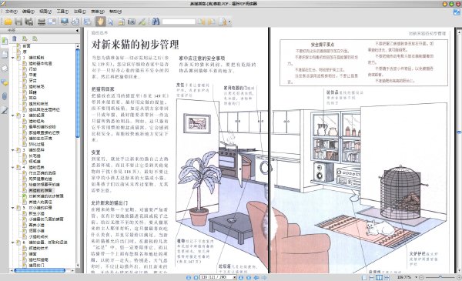Select bookmark 长毛猫
This screenshot has width=462, height=281.
[x=35, y=156]
